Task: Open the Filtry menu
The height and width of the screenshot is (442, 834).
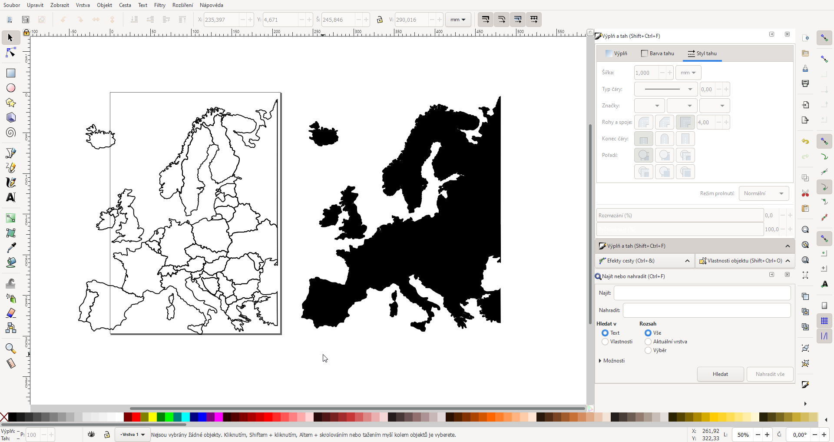Action: (x=159, y=5)
